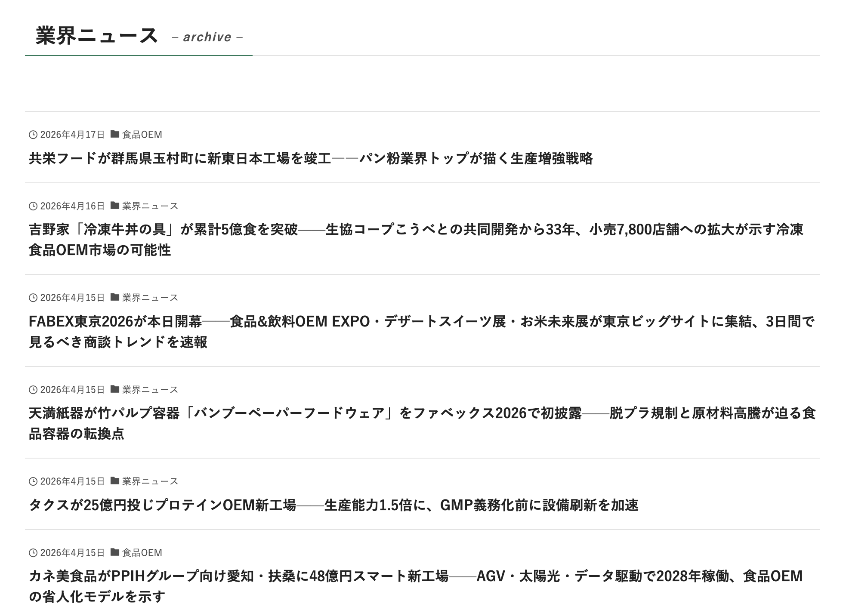This screenshot has width=846, height=616.
Task: Click the 2026年4月16日 post date
Action: (x=72, y=206)
